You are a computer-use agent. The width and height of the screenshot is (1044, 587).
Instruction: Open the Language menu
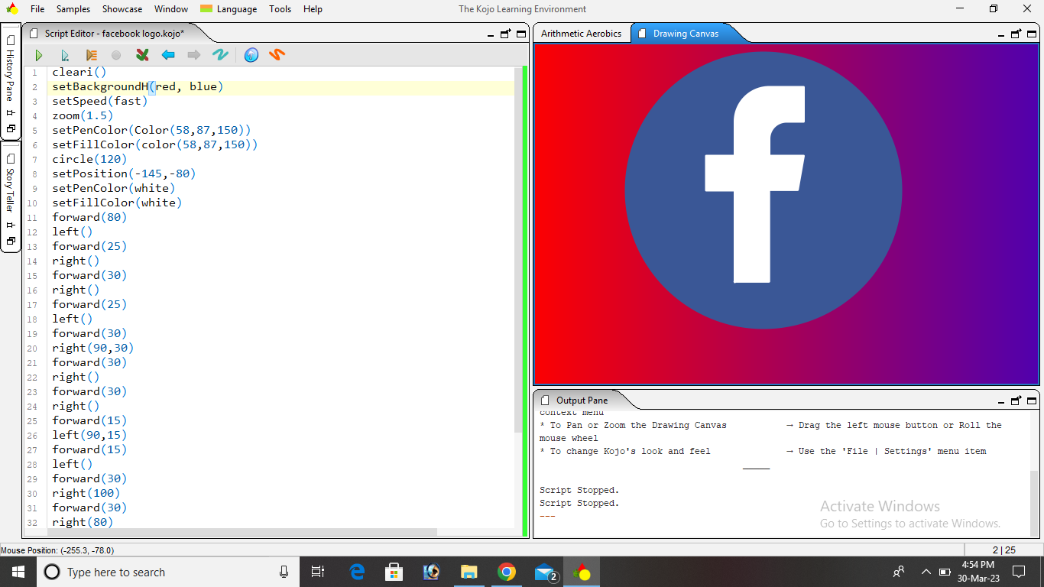[229, 9]
